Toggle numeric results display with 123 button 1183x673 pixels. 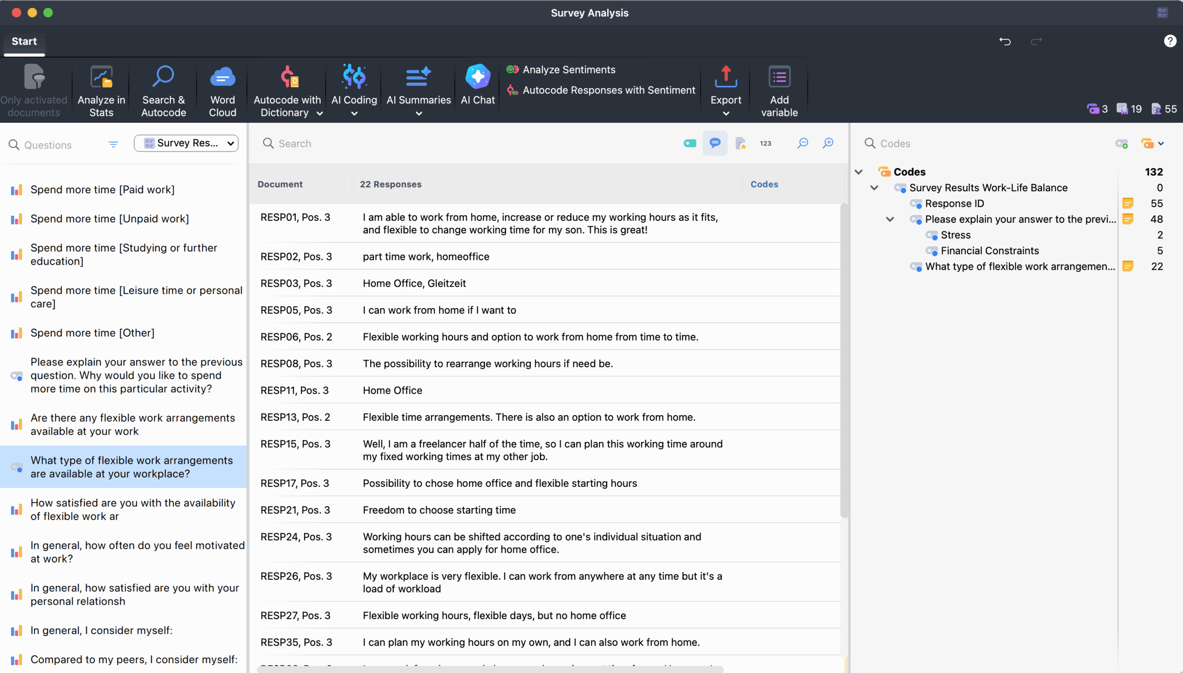pyautogui.click(x=765, y=143)
